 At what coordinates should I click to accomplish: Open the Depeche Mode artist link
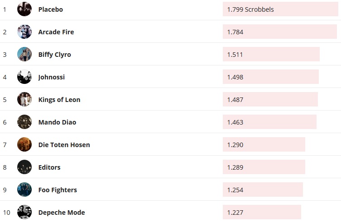(x=61, y=213)
